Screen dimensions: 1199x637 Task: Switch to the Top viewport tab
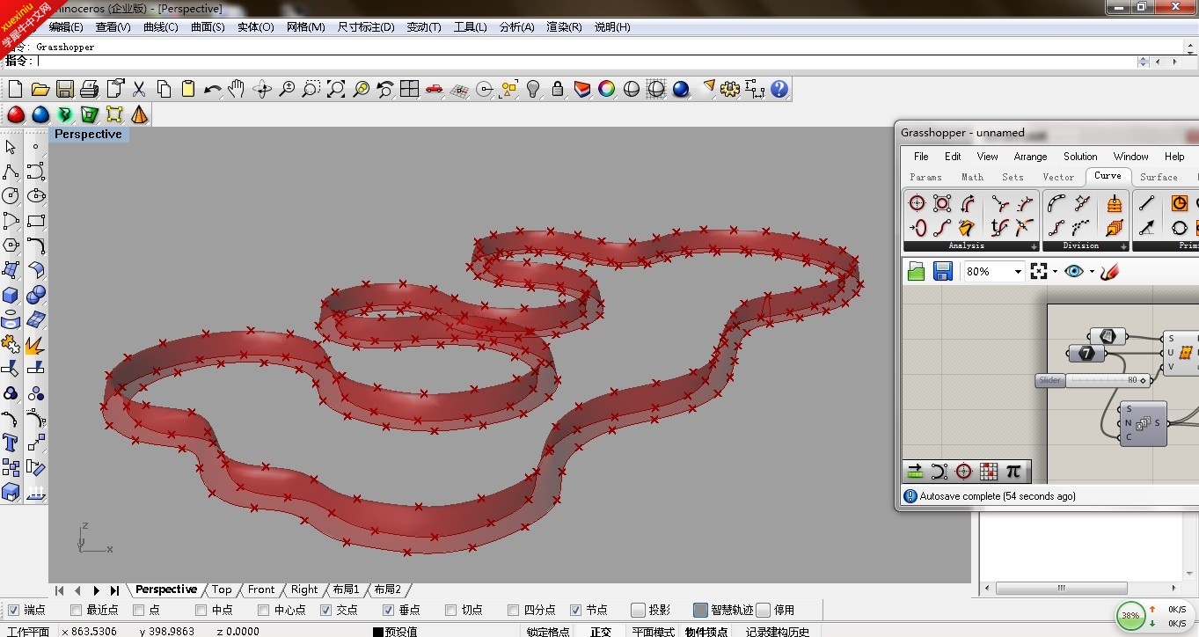(x=222, y=589)
